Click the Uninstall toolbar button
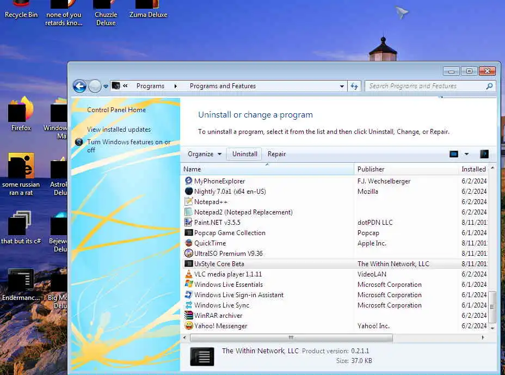505x375 pixels. pos(244,154)
